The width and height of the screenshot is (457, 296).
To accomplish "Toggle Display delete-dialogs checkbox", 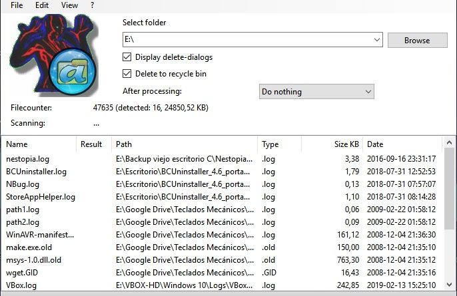I will [127, 57].
